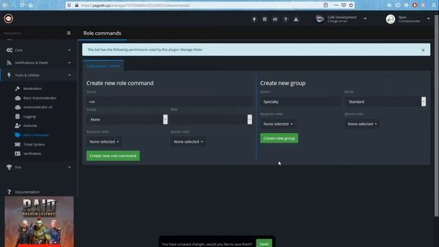Click the Café Development server avatar
Image resolution: width=439 pixels, height=247 pixels.
click(x=320, y=19)
